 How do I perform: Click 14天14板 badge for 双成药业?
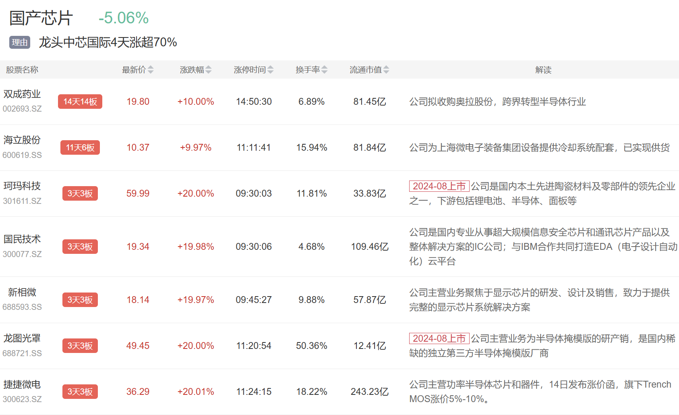click(80, 102)
